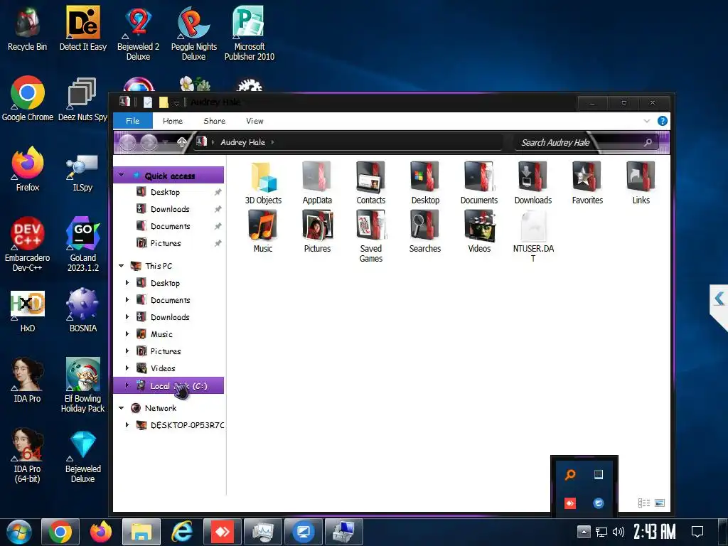Viewport: 728px width, 546px height.
Task: Open Explorer Help question mark icon
Action: coord(662,121)
